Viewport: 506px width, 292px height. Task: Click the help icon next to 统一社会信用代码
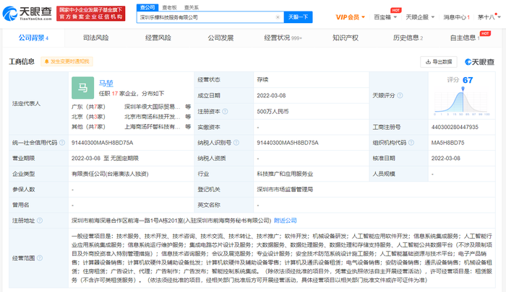pos(62,143)
